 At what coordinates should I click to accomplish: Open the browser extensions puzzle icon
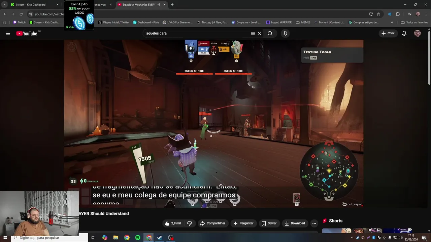coord(398,14)
